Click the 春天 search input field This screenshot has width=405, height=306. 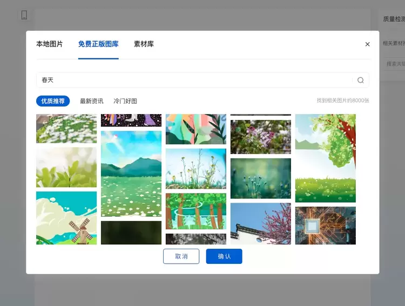pyautogui.click(x=194, y=80)
